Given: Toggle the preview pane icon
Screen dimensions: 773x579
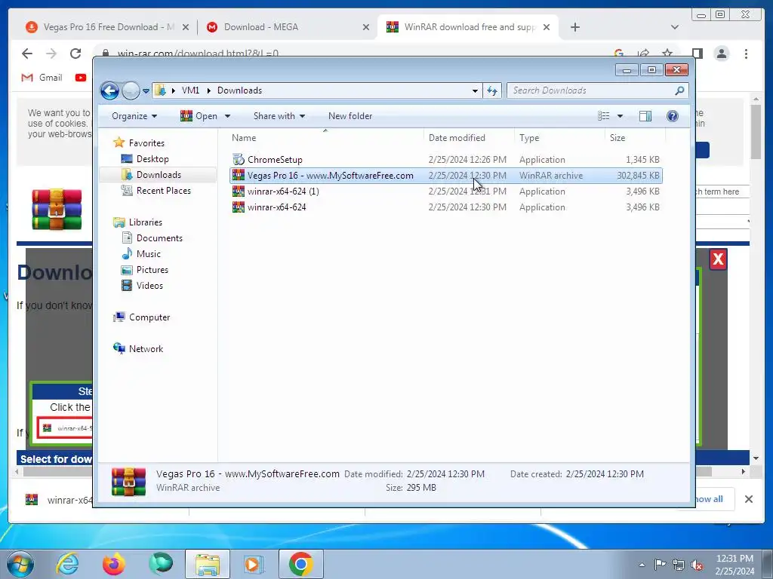Looking at the screenshot, I should pos(645,115).
